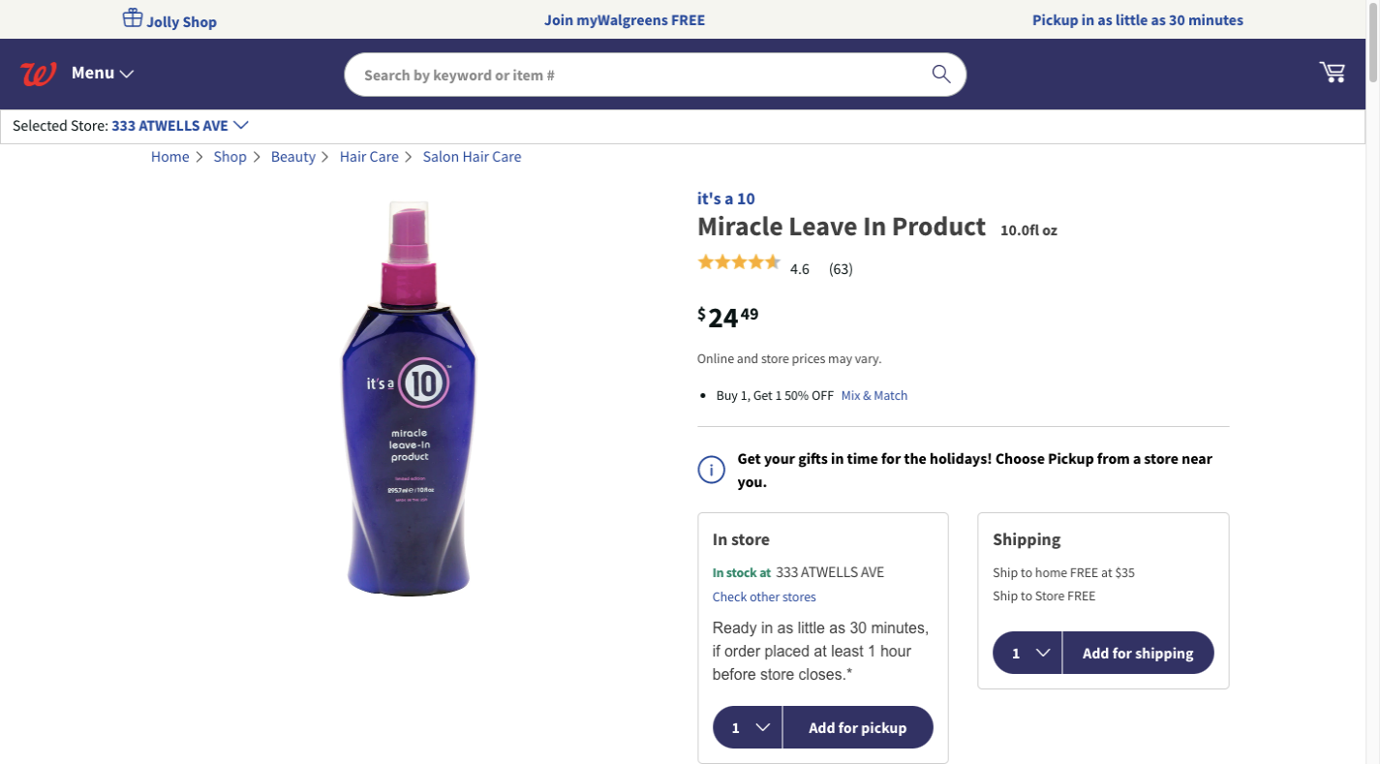1380x764 pixels.
Task: Click Check other stores link
Action: (764, 597)
